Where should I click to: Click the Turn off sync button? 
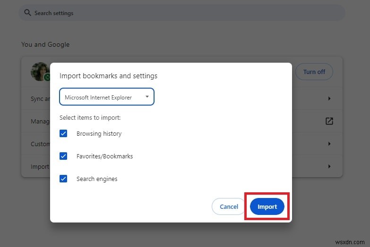[x=314, y=72]
